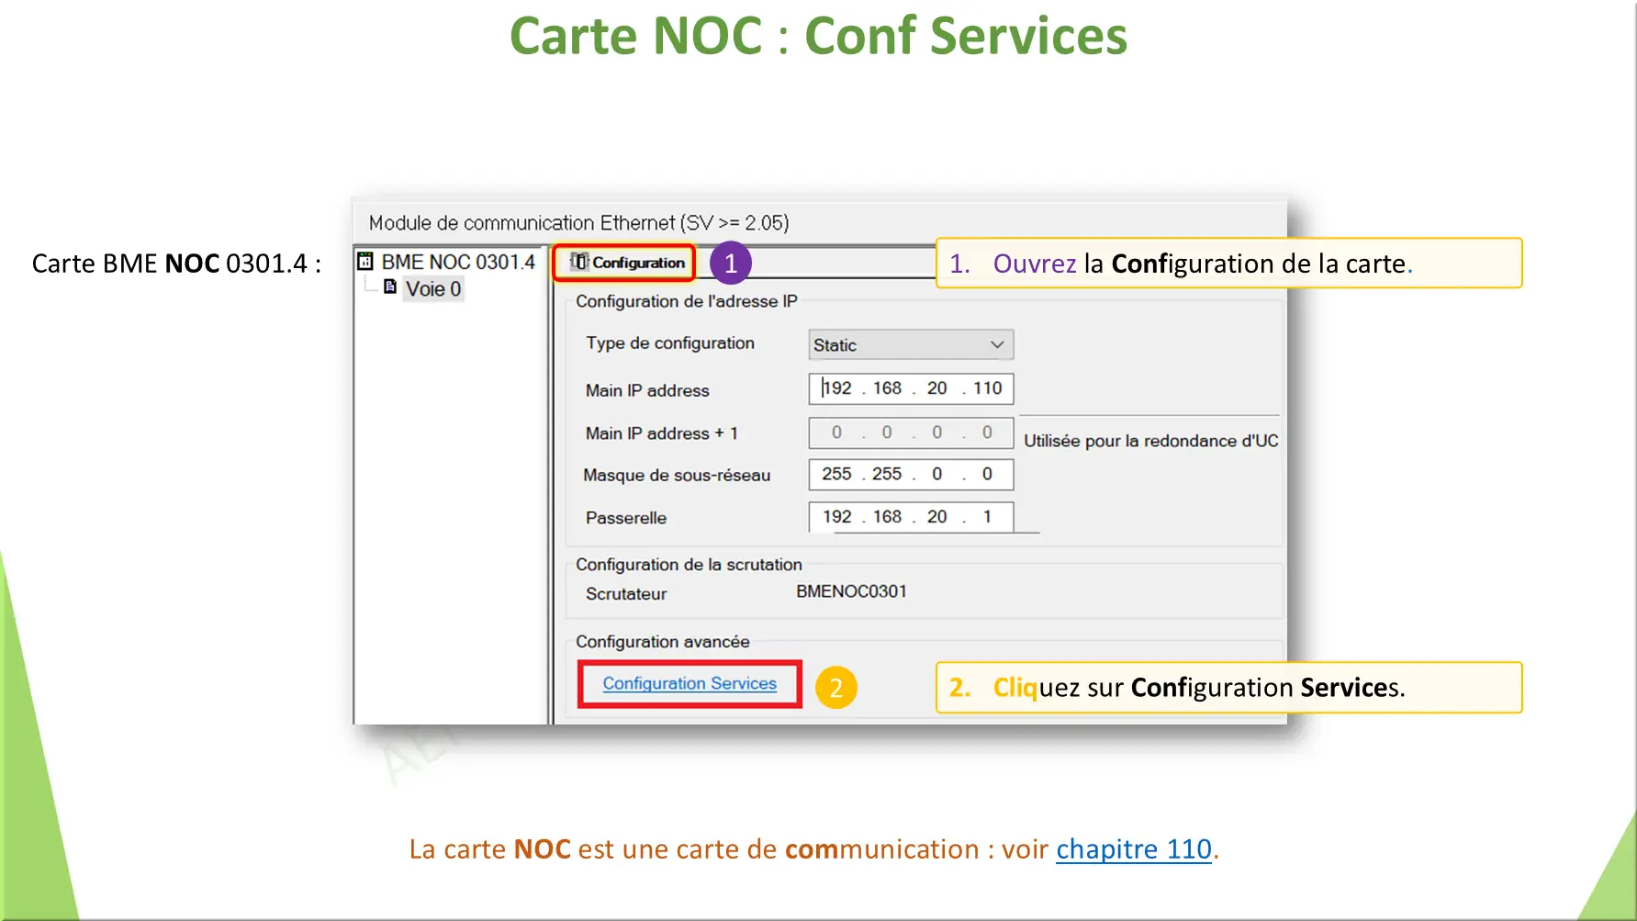This screenshot has width=1637, height=921.
Task: Click the "Cliquez sur Configuration Services" callout
Action: tap(1228, 688)
